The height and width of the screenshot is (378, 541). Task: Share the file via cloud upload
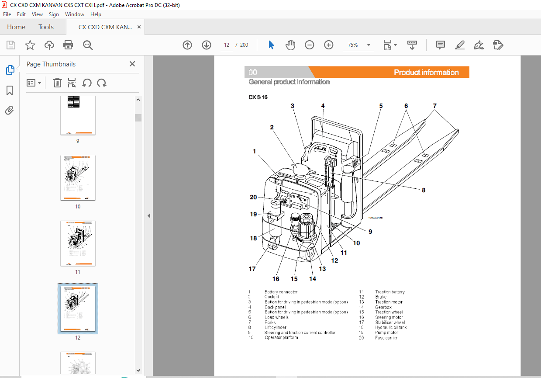click(49, 45)
